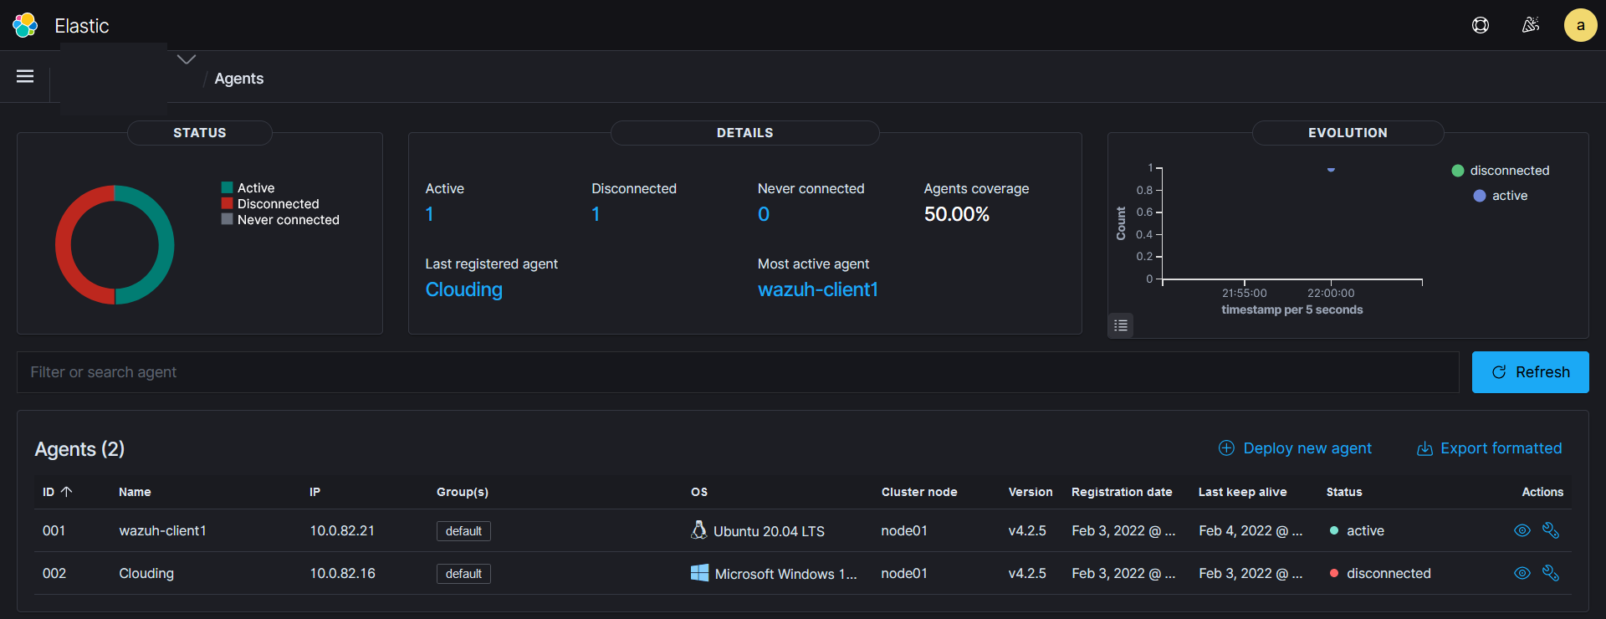The height and width of the screenshot is (619, 1606).
Task: Click the Ubuntu Linux penguin icon
Action: [x=699, y=529]
